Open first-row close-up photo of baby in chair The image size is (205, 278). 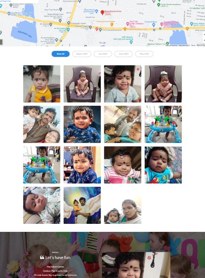tap(163, 84)
